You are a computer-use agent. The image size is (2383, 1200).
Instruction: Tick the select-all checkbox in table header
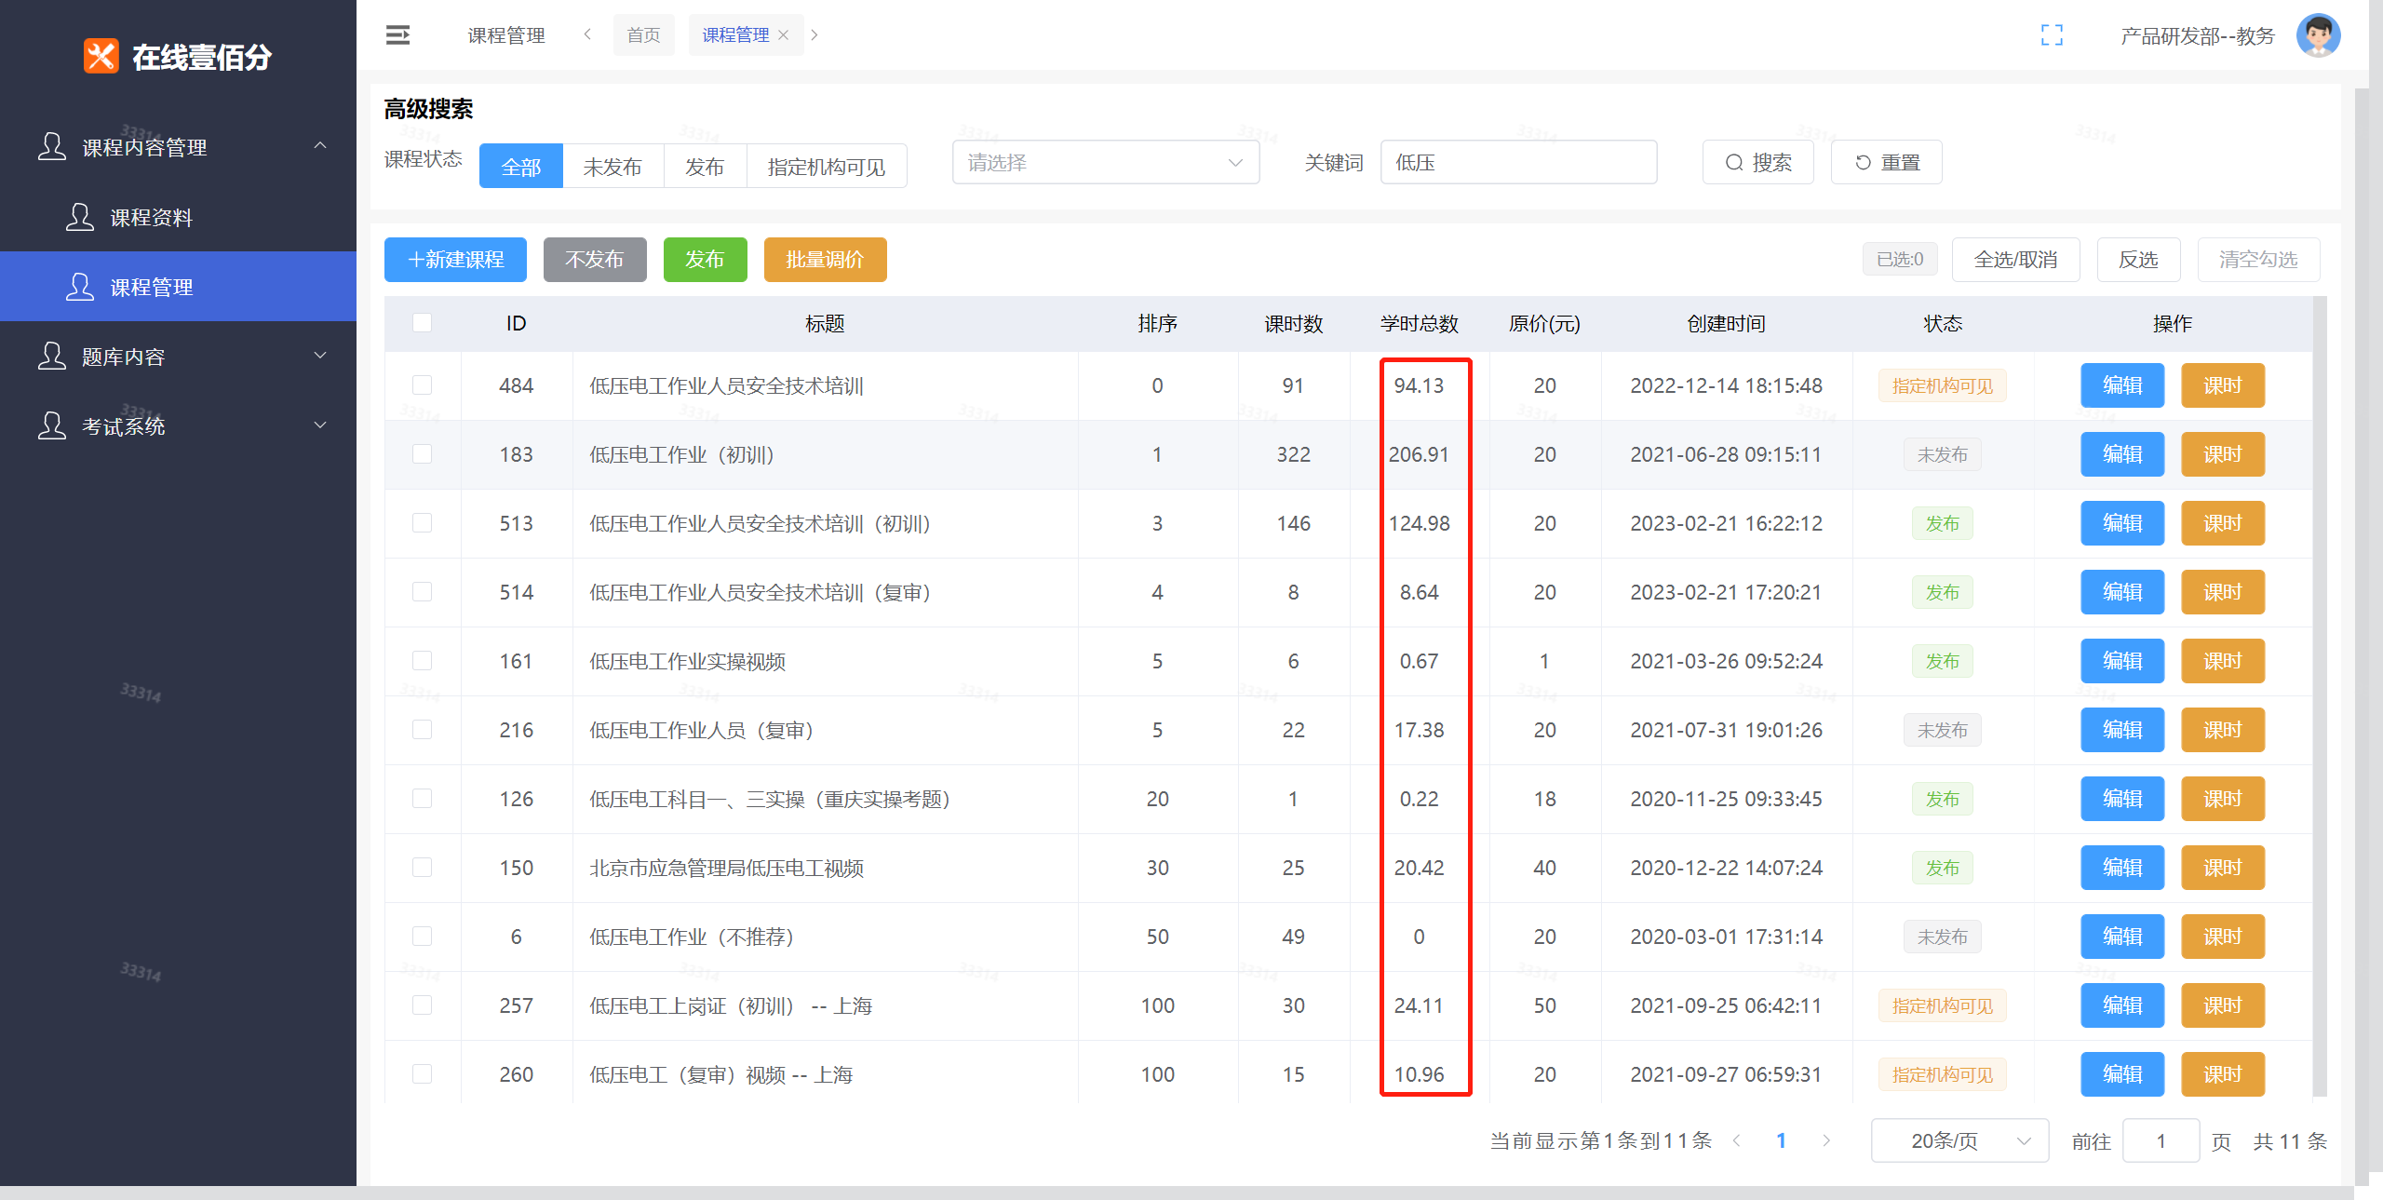(x=422, y=323)
